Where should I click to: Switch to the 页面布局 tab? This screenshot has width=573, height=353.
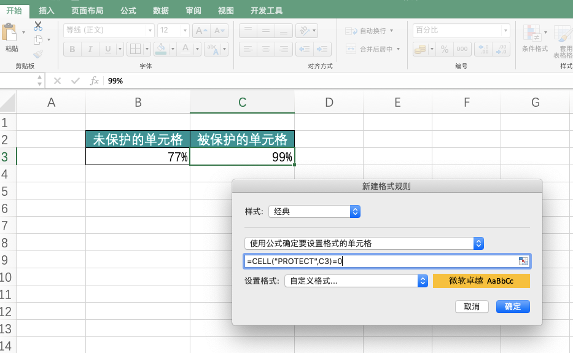(x=87, y=10)
